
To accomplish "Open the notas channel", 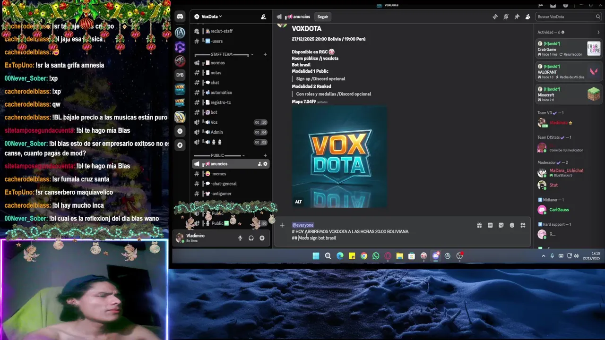I will (x=231, y=73).
